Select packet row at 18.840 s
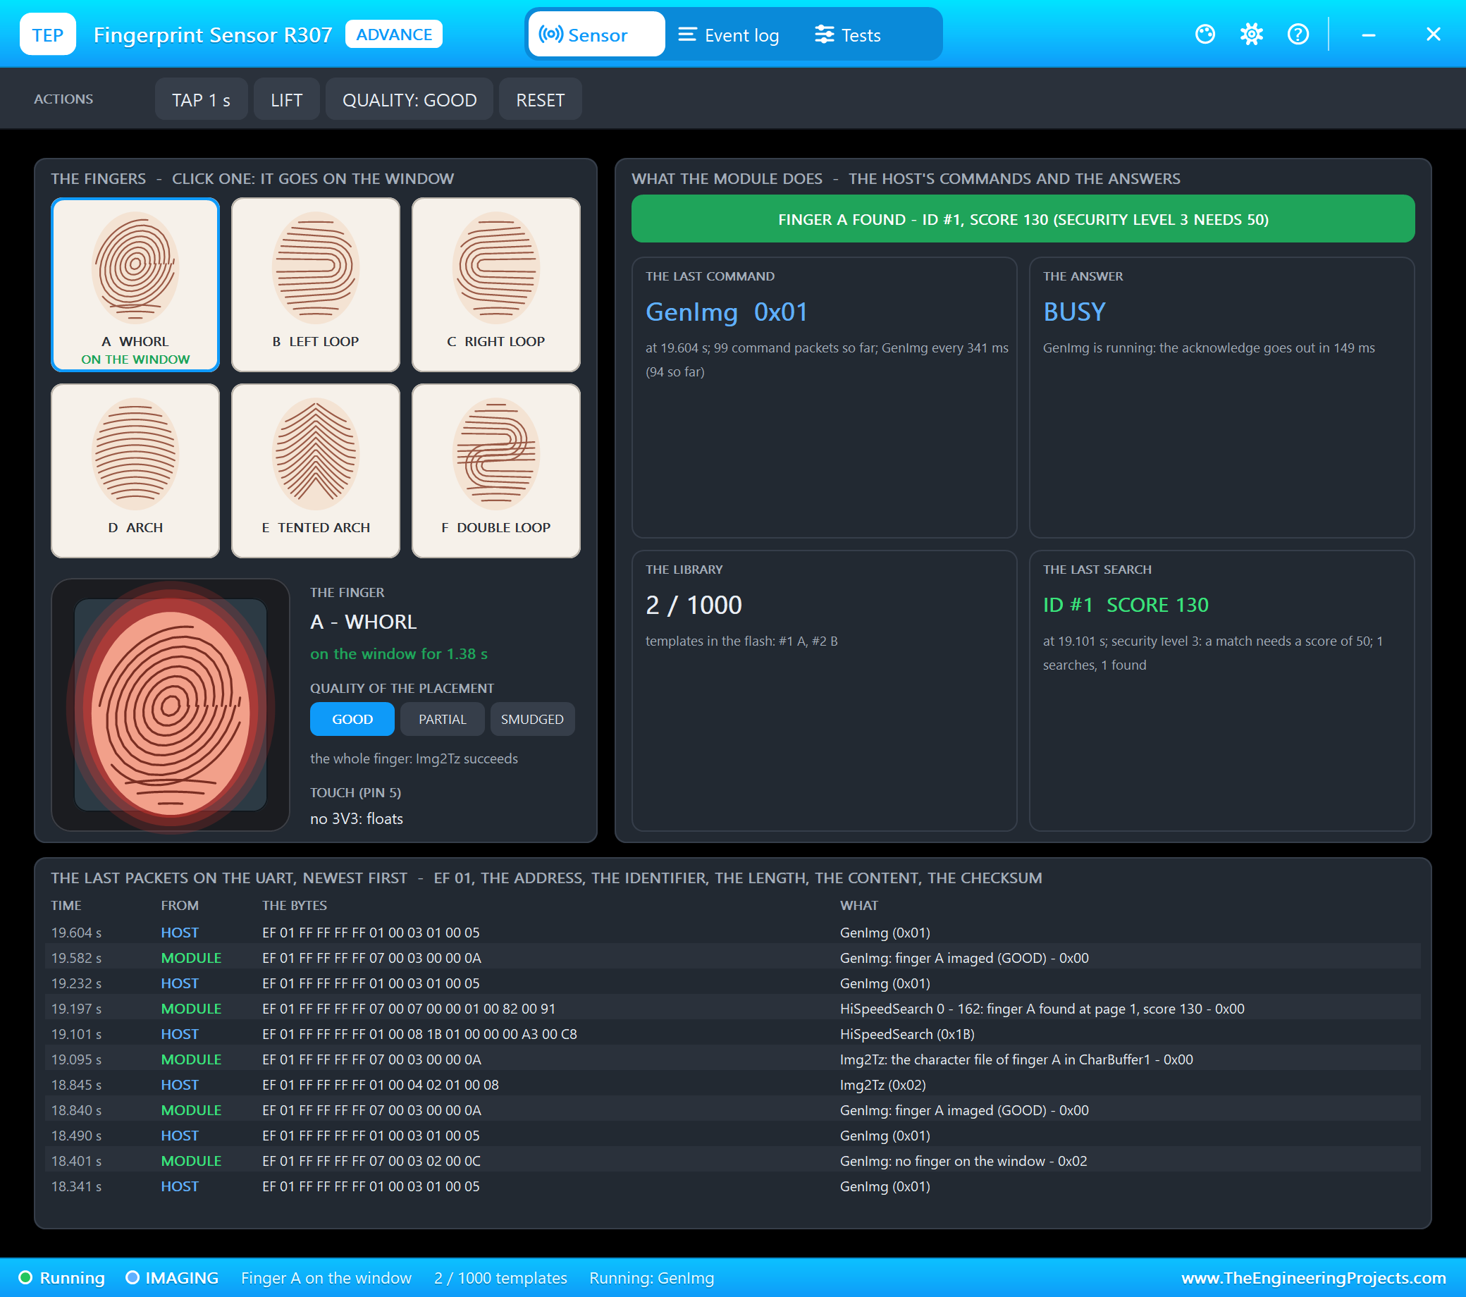The height and width of the screenshot is (1297, 1466). tap(732, 1109)
